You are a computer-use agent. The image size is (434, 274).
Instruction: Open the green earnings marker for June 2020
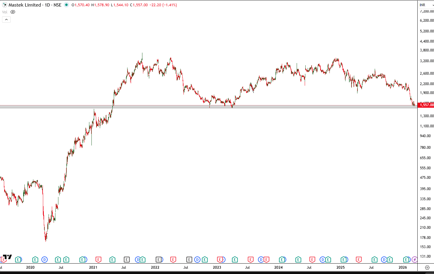pyautogui.click(x=58, y=260)
